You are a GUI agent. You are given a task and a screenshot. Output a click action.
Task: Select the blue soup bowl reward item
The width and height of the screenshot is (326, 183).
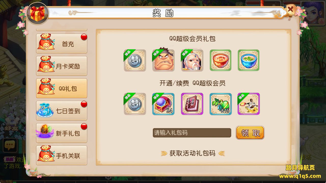(249, 60)
